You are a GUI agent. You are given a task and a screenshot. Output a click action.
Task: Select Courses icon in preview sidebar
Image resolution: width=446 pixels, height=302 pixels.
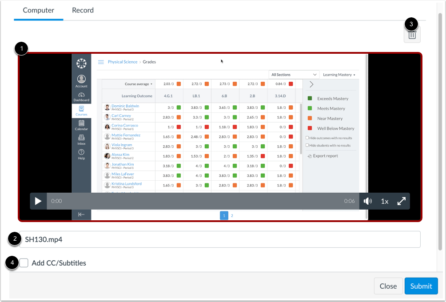tap(81, 111)
